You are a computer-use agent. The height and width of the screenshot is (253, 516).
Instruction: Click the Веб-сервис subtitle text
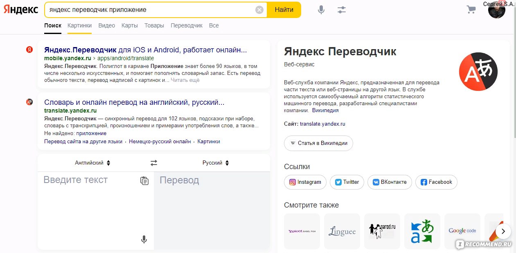pos(299,65)
